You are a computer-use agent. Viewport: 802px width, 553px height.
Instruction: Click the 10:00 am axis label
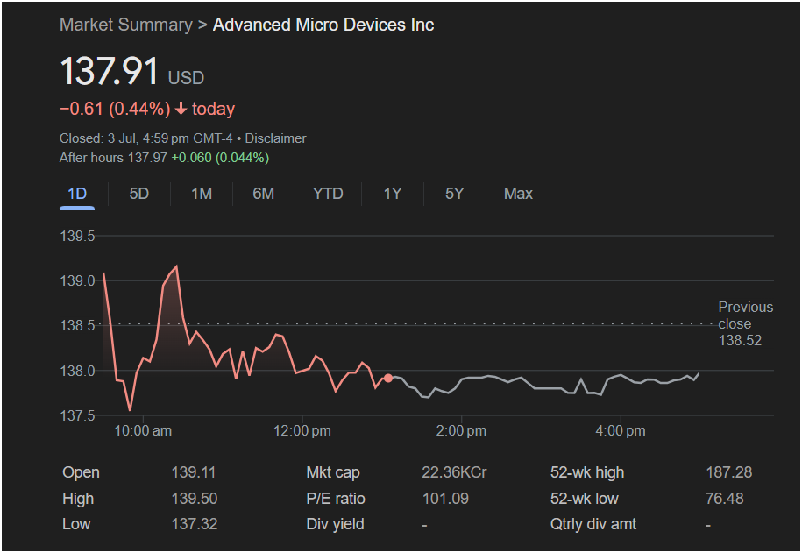tap(143, 430)
